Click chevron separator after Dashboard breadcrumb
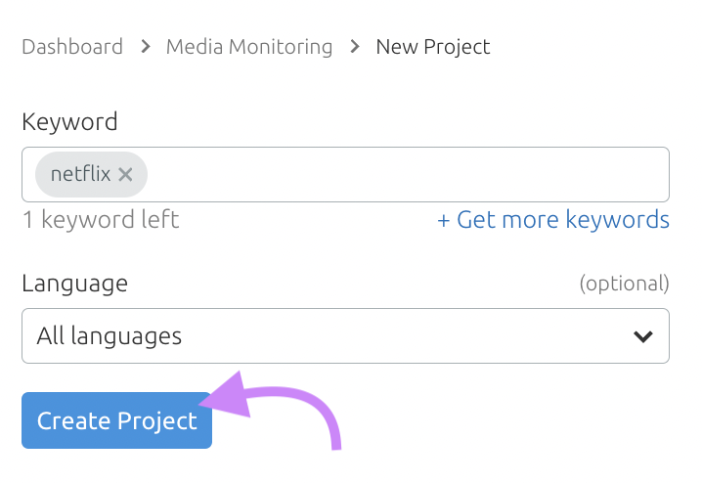Viewport: 702px width, 483px height. 145,46
